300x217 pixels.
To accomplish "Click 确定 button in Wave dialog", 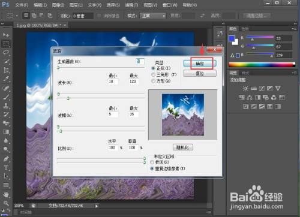I will (200, 64).
